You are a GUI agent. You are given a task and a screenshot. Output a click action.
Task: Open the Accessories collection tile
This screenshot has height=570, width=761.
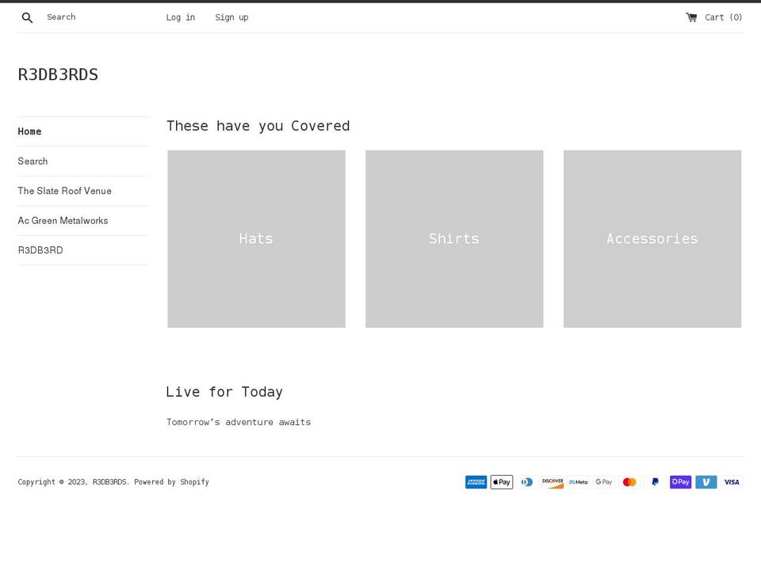(652, 239)
